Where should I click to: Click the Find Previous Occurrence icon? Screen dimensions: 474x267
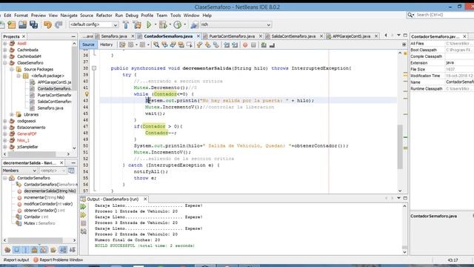[164, 44]
